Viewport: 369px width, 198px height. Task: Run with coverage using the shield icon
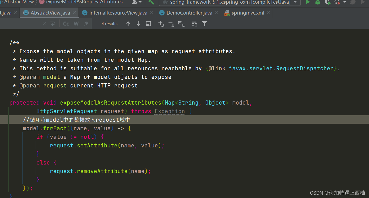click(328, 2)
